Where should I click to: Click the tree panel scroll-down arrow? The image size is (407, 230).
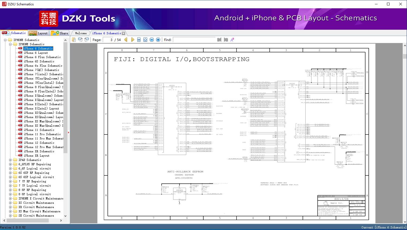point(66,216)
